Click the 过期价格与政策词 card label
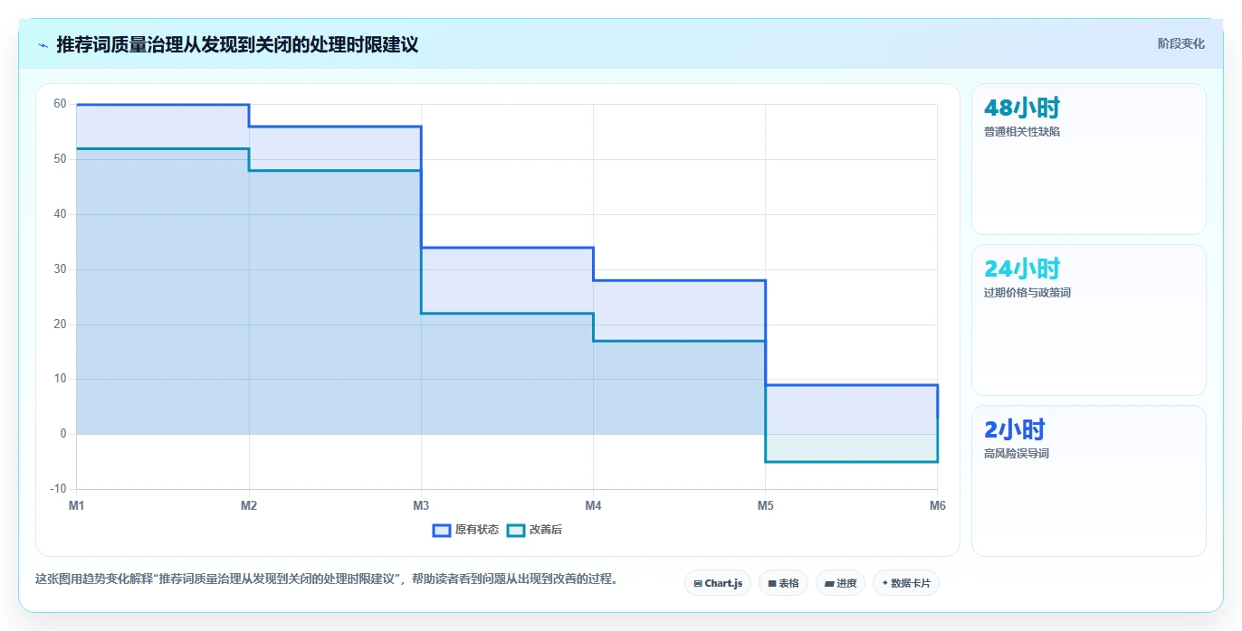1242x631 pixels. coord(1027,293)
